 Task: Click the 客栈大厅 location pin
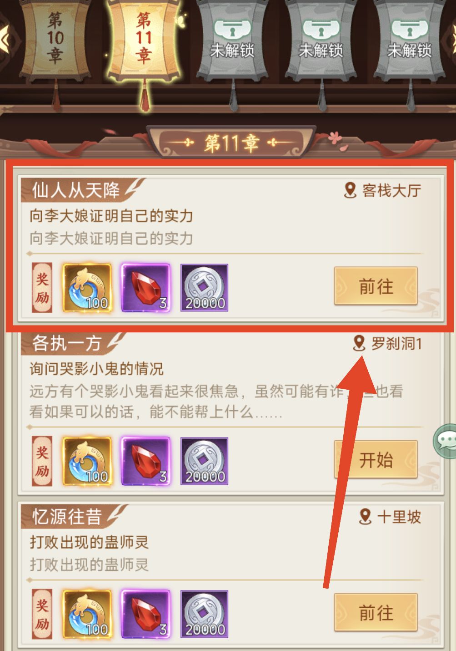pyautogui.click(x=350, y=190)
